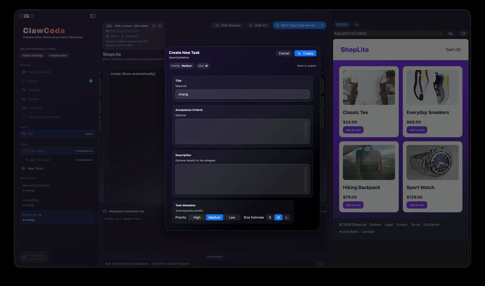
Task: Click the New Team plus icon
Action: pos(23,169)
